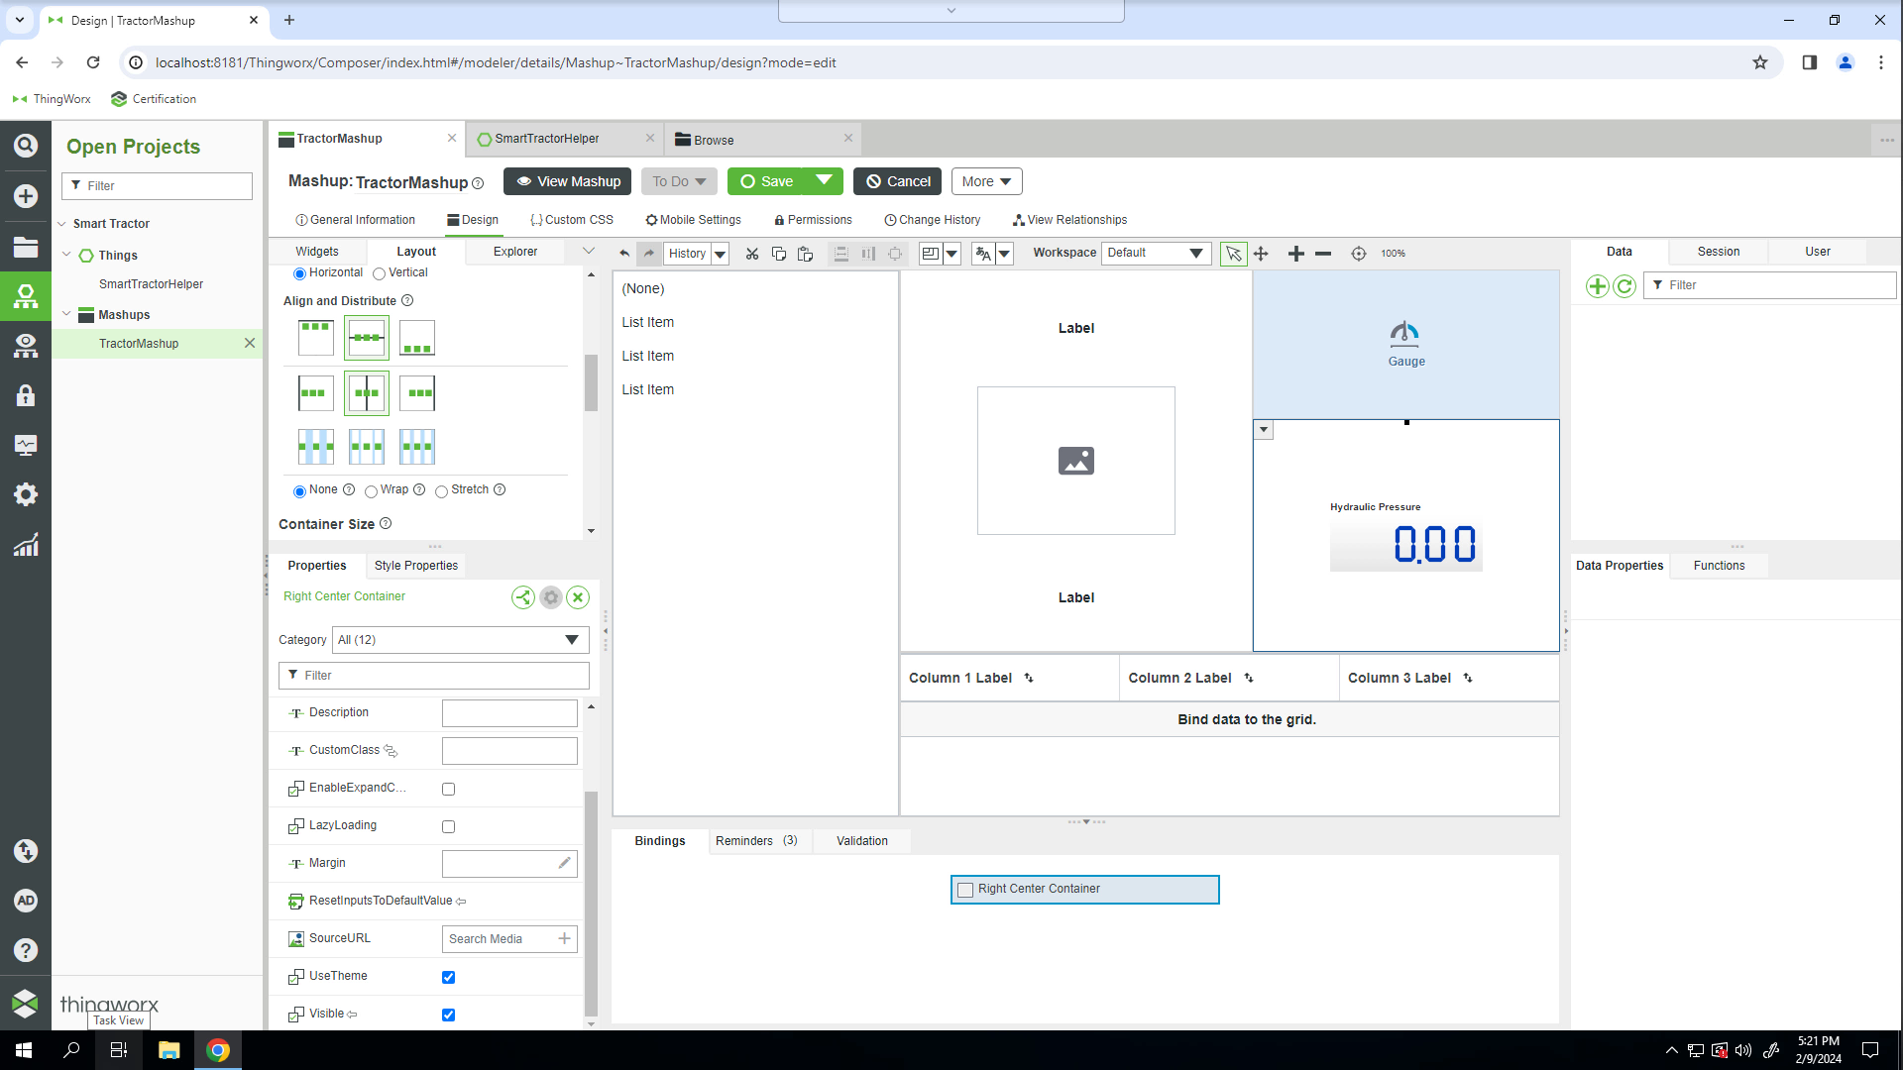Click the properties Filter input field
This screenshot has width=1903, height=1070.
[434, 676]
